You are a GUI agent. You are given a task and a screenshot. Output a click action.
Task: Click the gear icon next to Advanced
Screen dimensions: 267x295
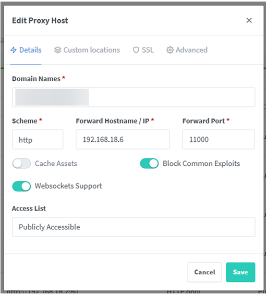coord(170,50)
